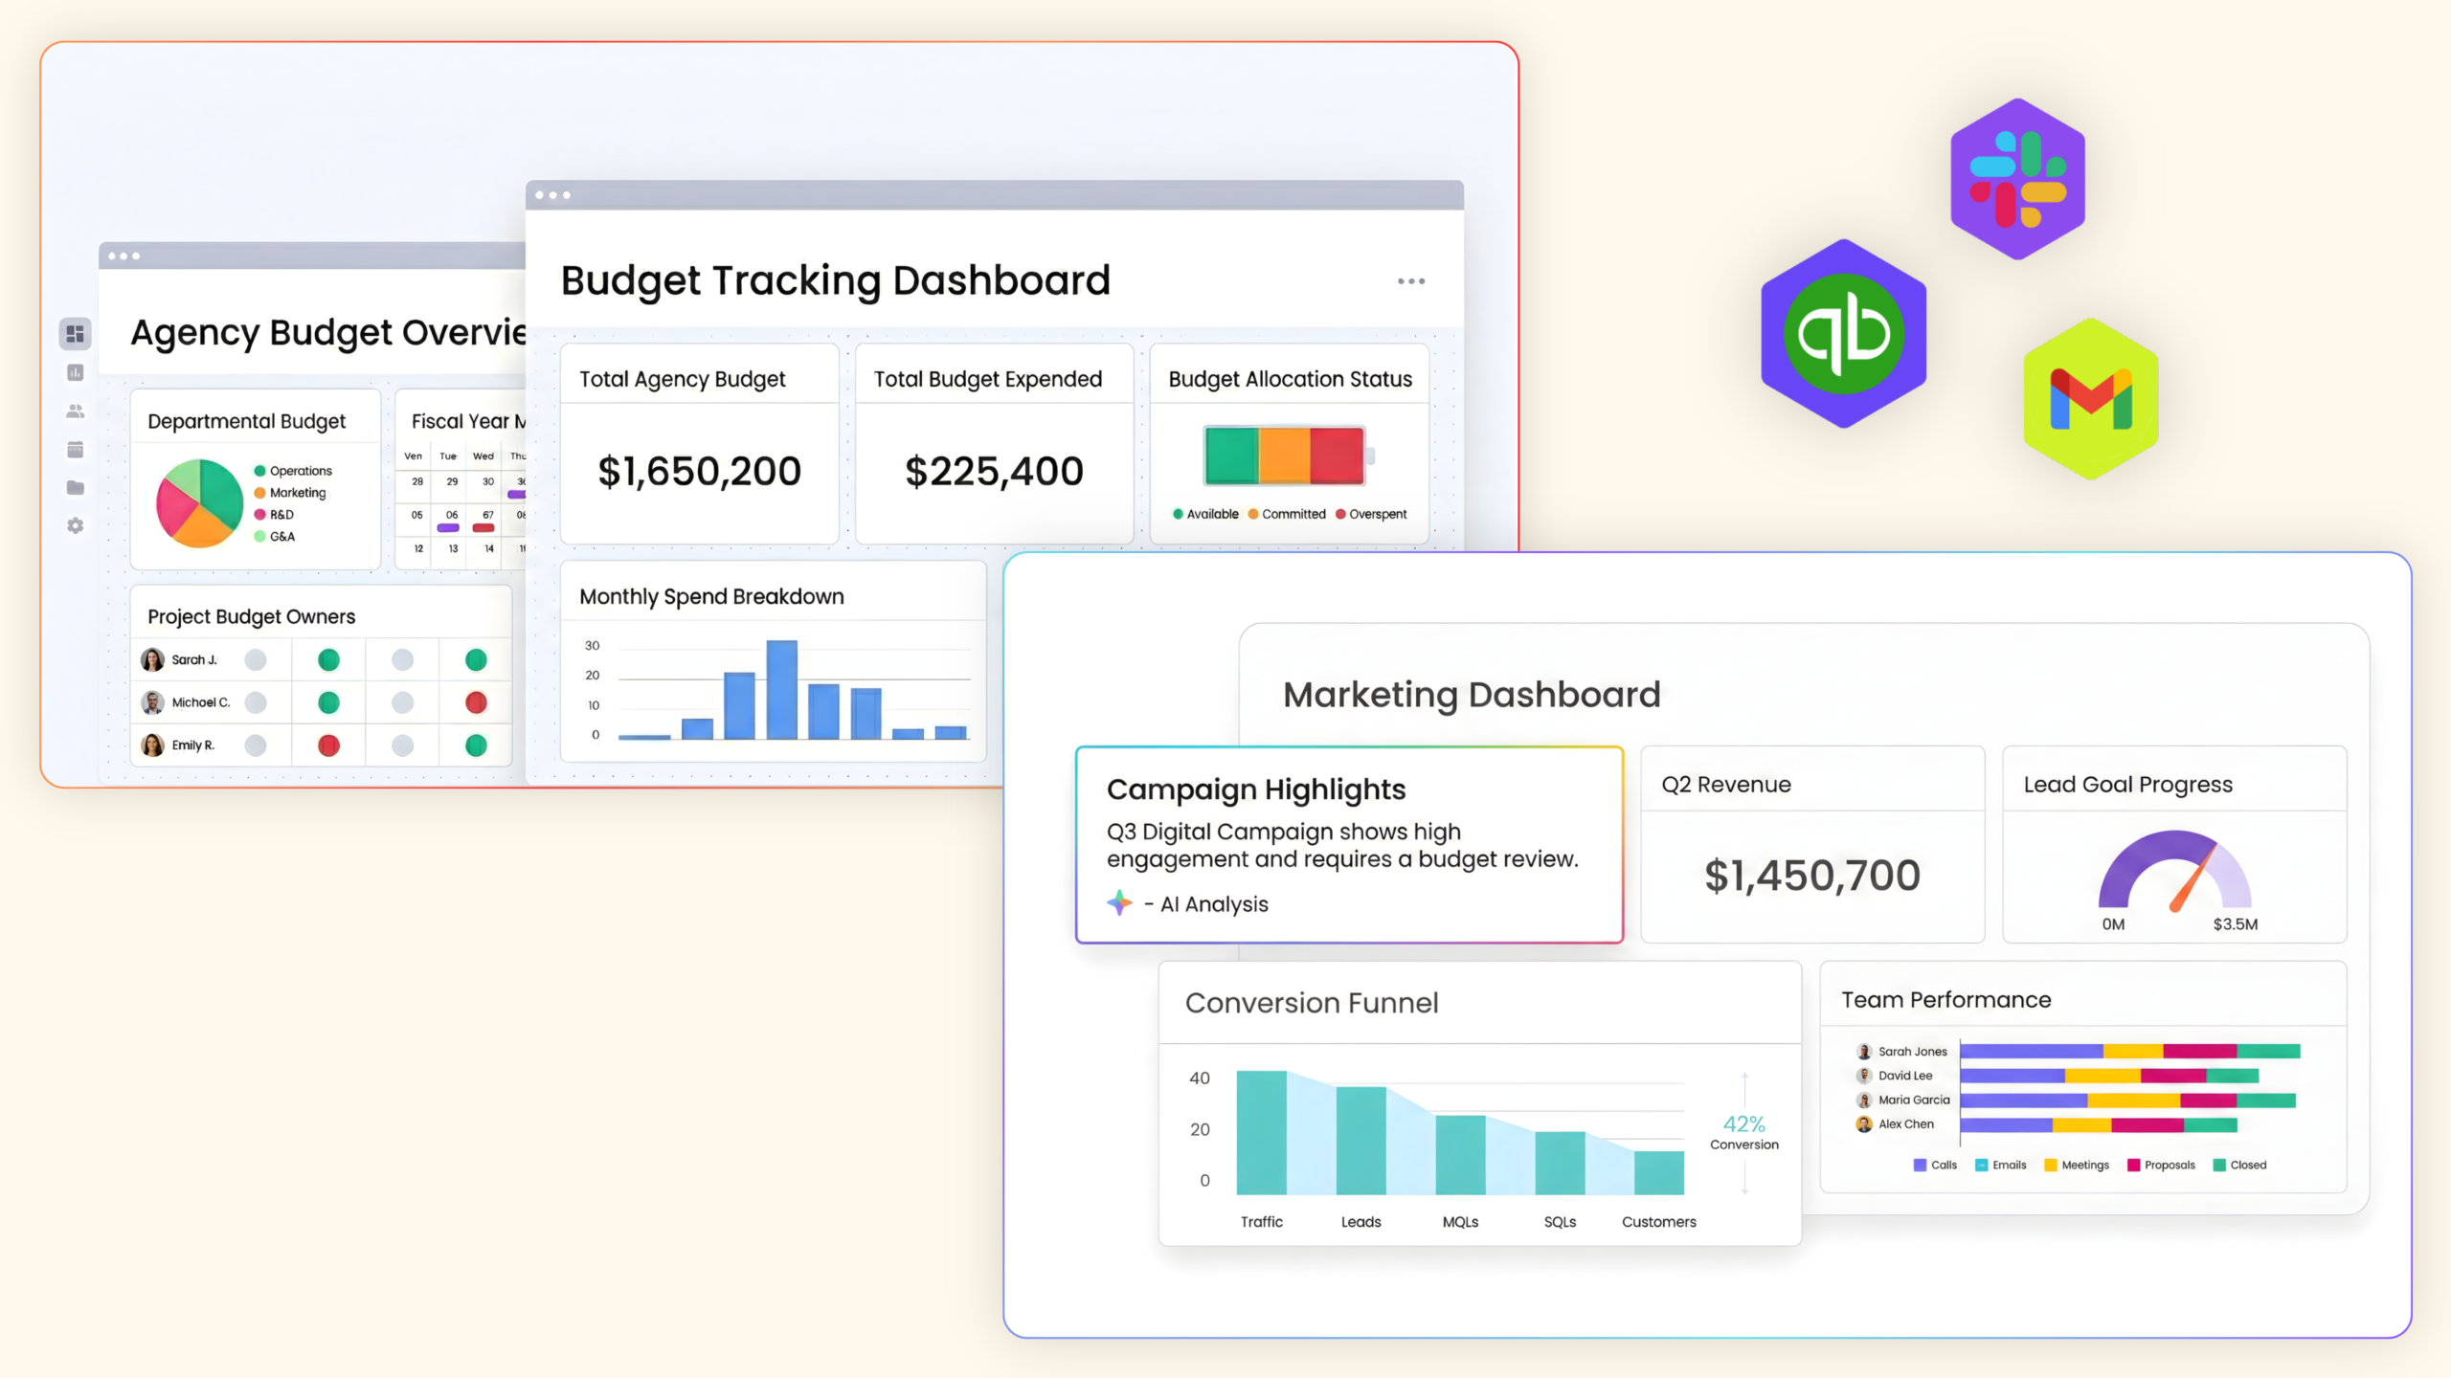Click the Q2 Revenue $1,450,700 value

tap(1811, 875)
